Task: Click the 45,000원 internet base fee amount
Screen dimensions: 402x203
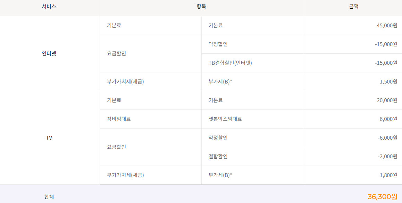Action: [x=387, y=26]
